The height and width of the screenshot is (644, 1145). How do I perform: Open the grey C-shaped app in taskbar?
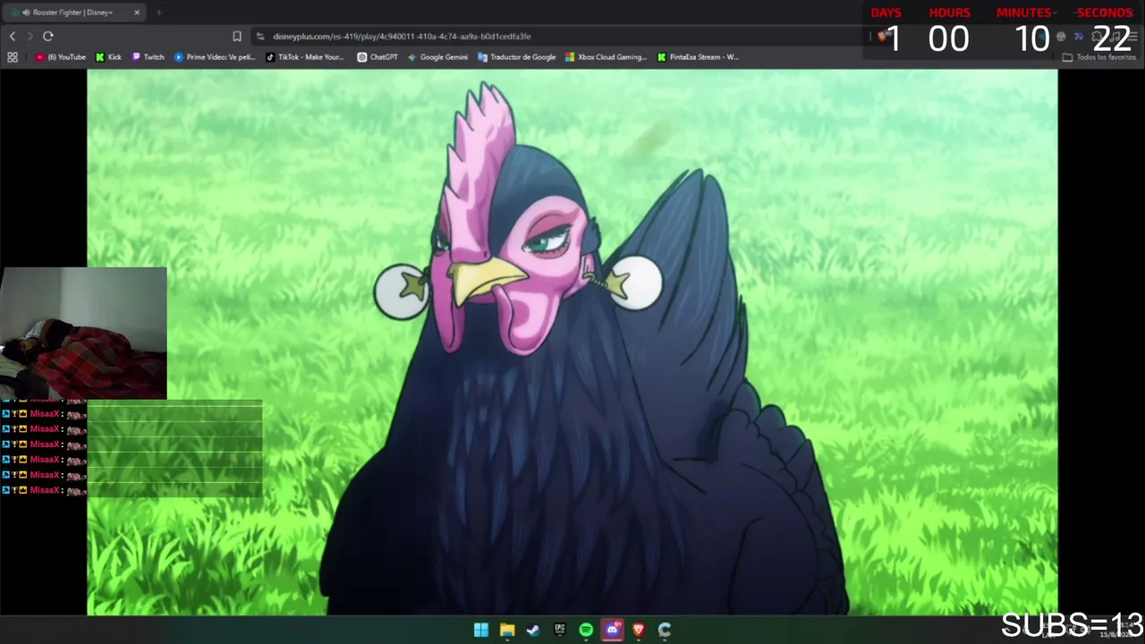coord(665,630)
